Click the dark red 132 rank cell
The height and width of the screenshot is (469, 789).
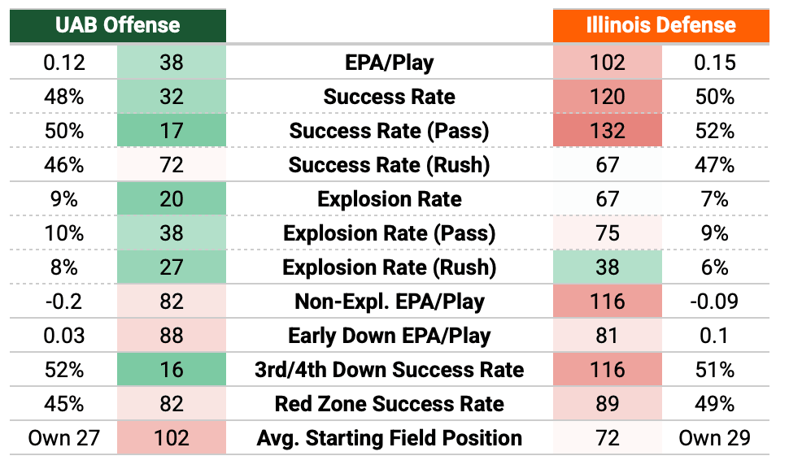coord(608,131)
